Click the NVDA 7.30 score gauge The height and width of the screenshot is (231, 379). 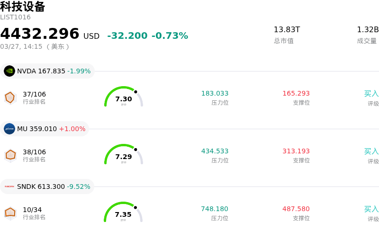point(124,98)
